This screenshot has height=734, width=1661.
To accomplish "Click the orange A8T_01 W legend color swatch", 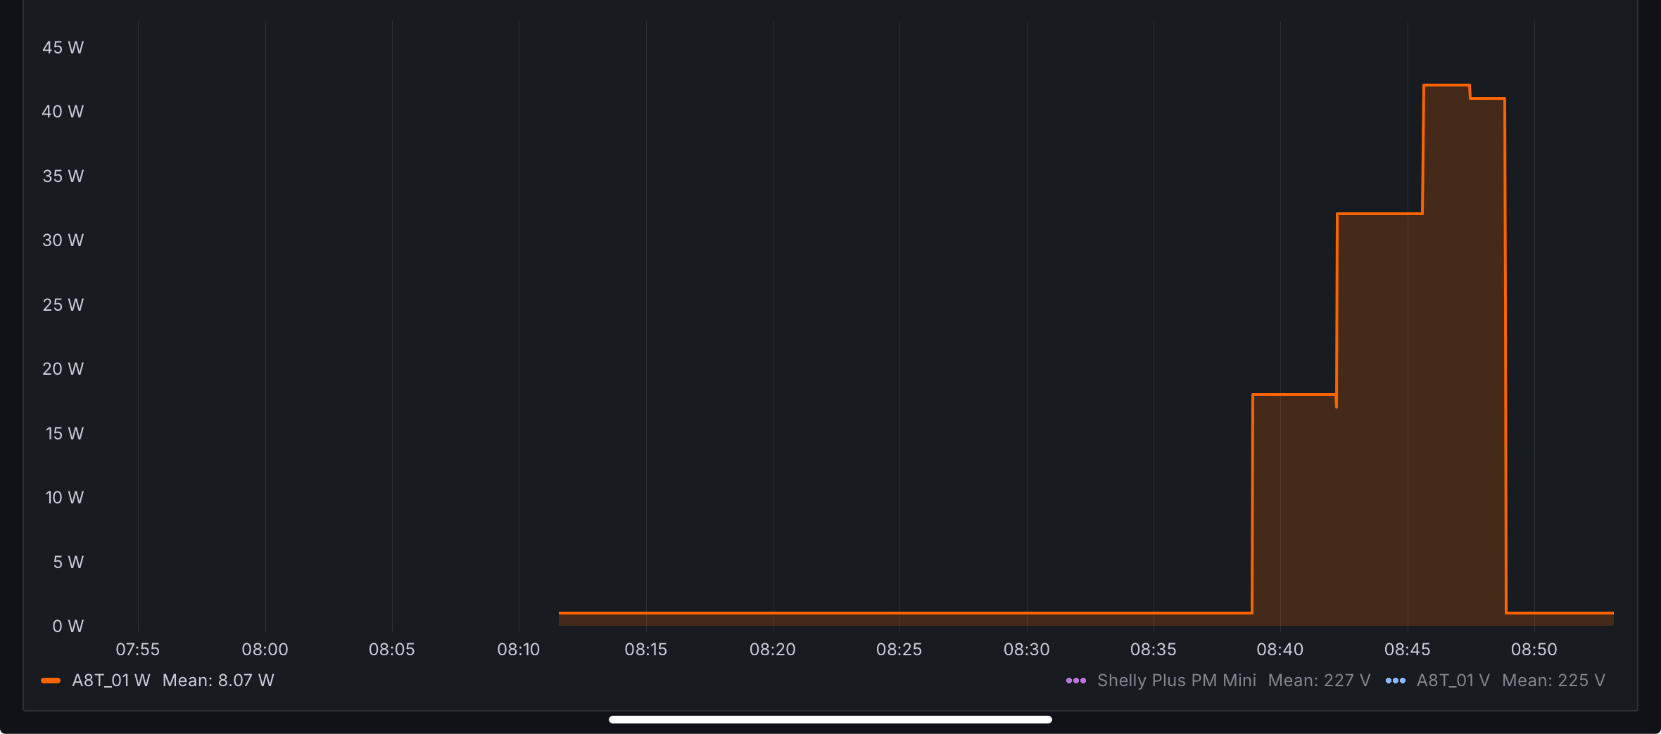I will click(51, 681).
